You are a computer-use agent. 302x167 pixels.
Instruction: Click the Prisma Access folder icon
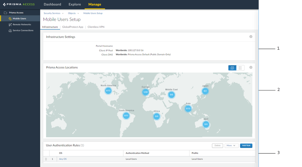(x=5, y=13)
